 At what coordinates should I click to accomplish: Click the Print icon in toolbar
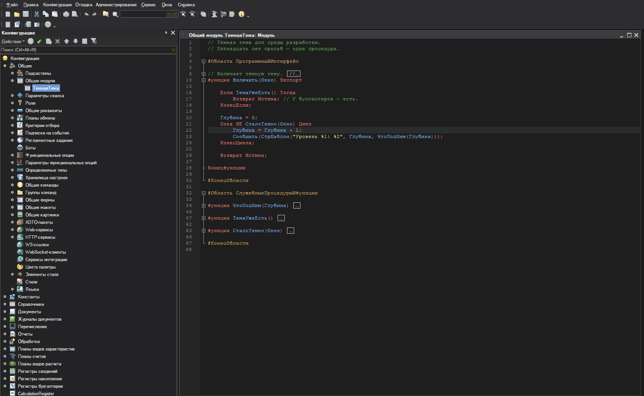pos(66,14)
